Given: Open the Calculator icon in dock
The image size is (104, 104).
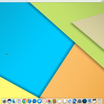Looking at the screenshot, I should [x=94, y=101].
